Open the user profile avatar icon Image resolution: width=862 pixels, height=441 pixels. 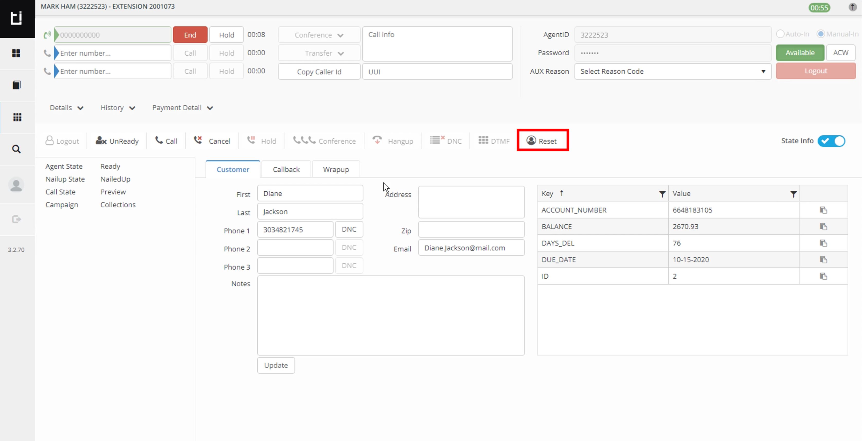[16, 185]
